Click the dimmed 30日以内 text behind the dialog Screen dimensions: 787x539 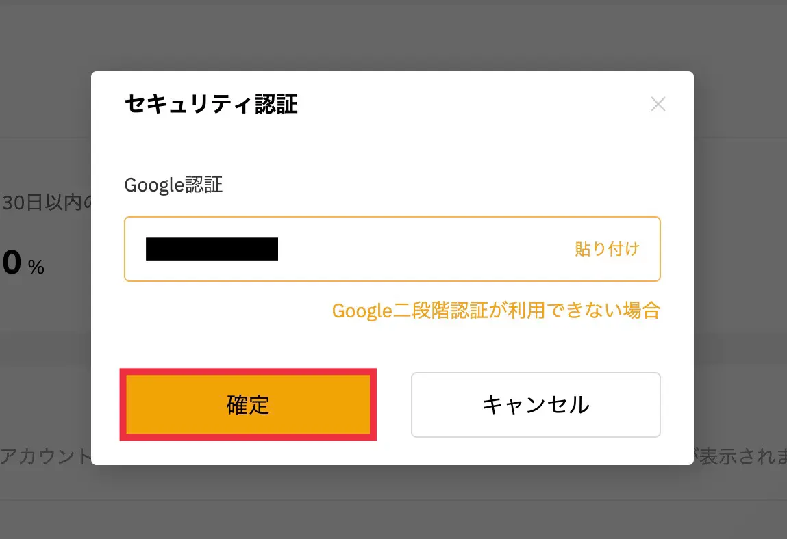click(45, 203)
